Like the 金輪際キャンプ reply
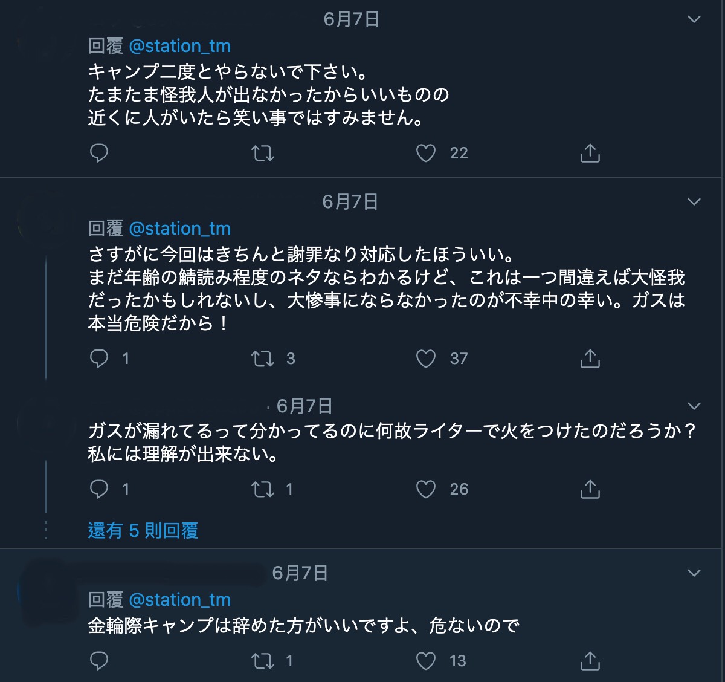725x682 pixels. click(425, 661)
